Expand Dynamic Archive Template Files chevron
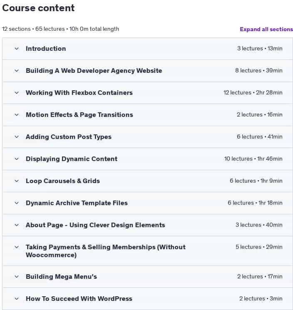Image resolution: width=293 pixels, height=310 pixels. [17, 203]
